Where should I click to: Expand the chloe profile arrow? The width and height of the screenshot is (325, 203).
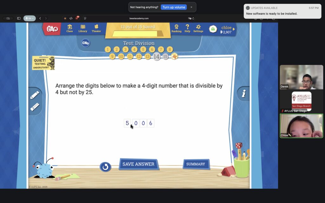coord(234,29)
